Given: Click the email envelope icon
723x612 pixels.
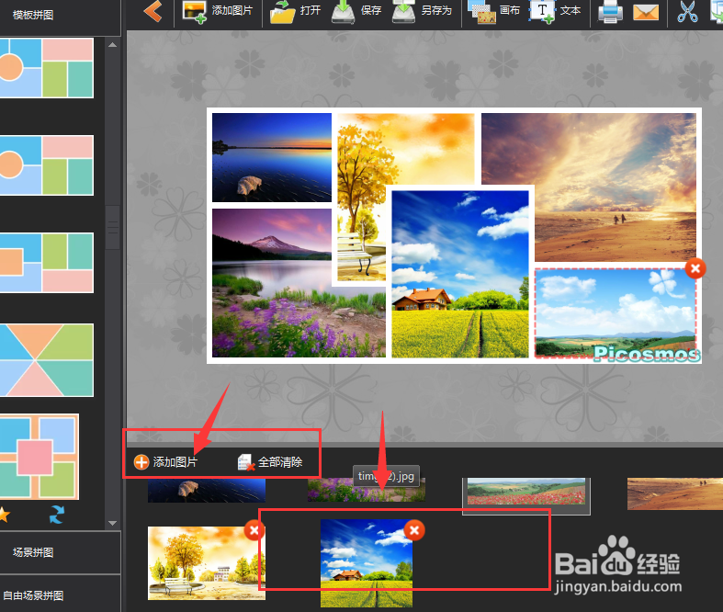Looking at the screenshot, I should (x=646, y=13).
